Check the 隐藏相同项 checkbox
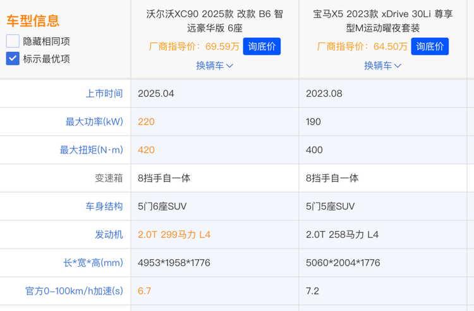474x311 pixels. (13, 41)
